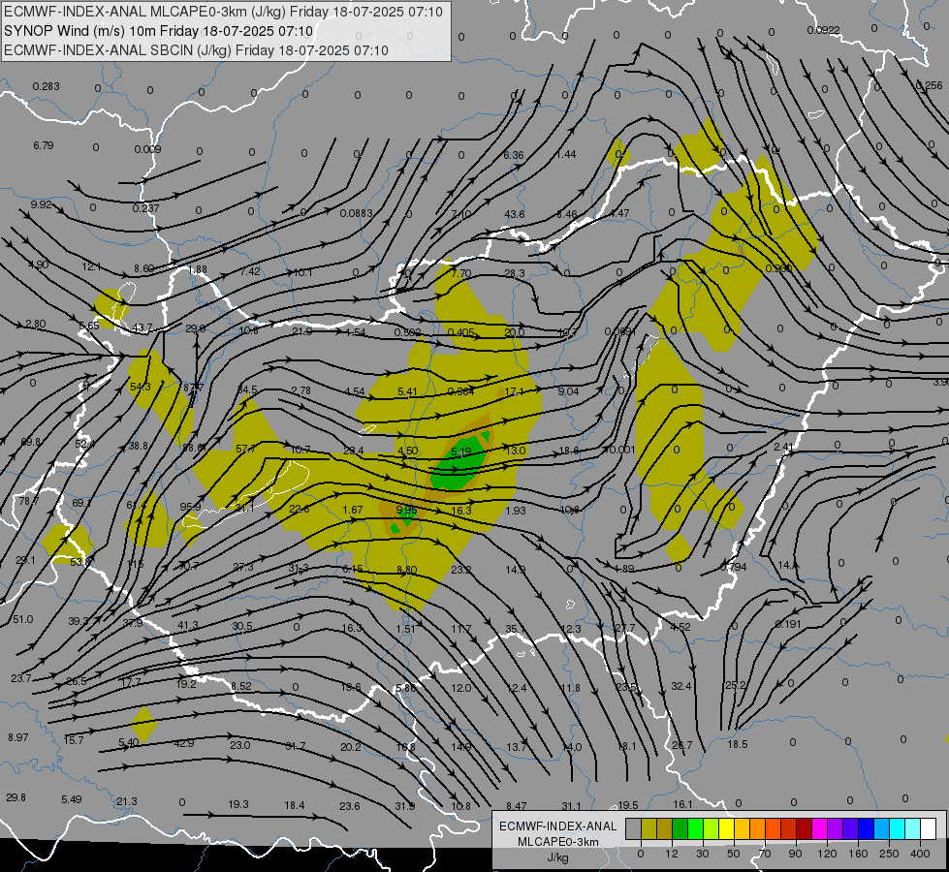Click the map value '8.97'
The width and height of the screenshot is (949, 872).
point(18,737)
